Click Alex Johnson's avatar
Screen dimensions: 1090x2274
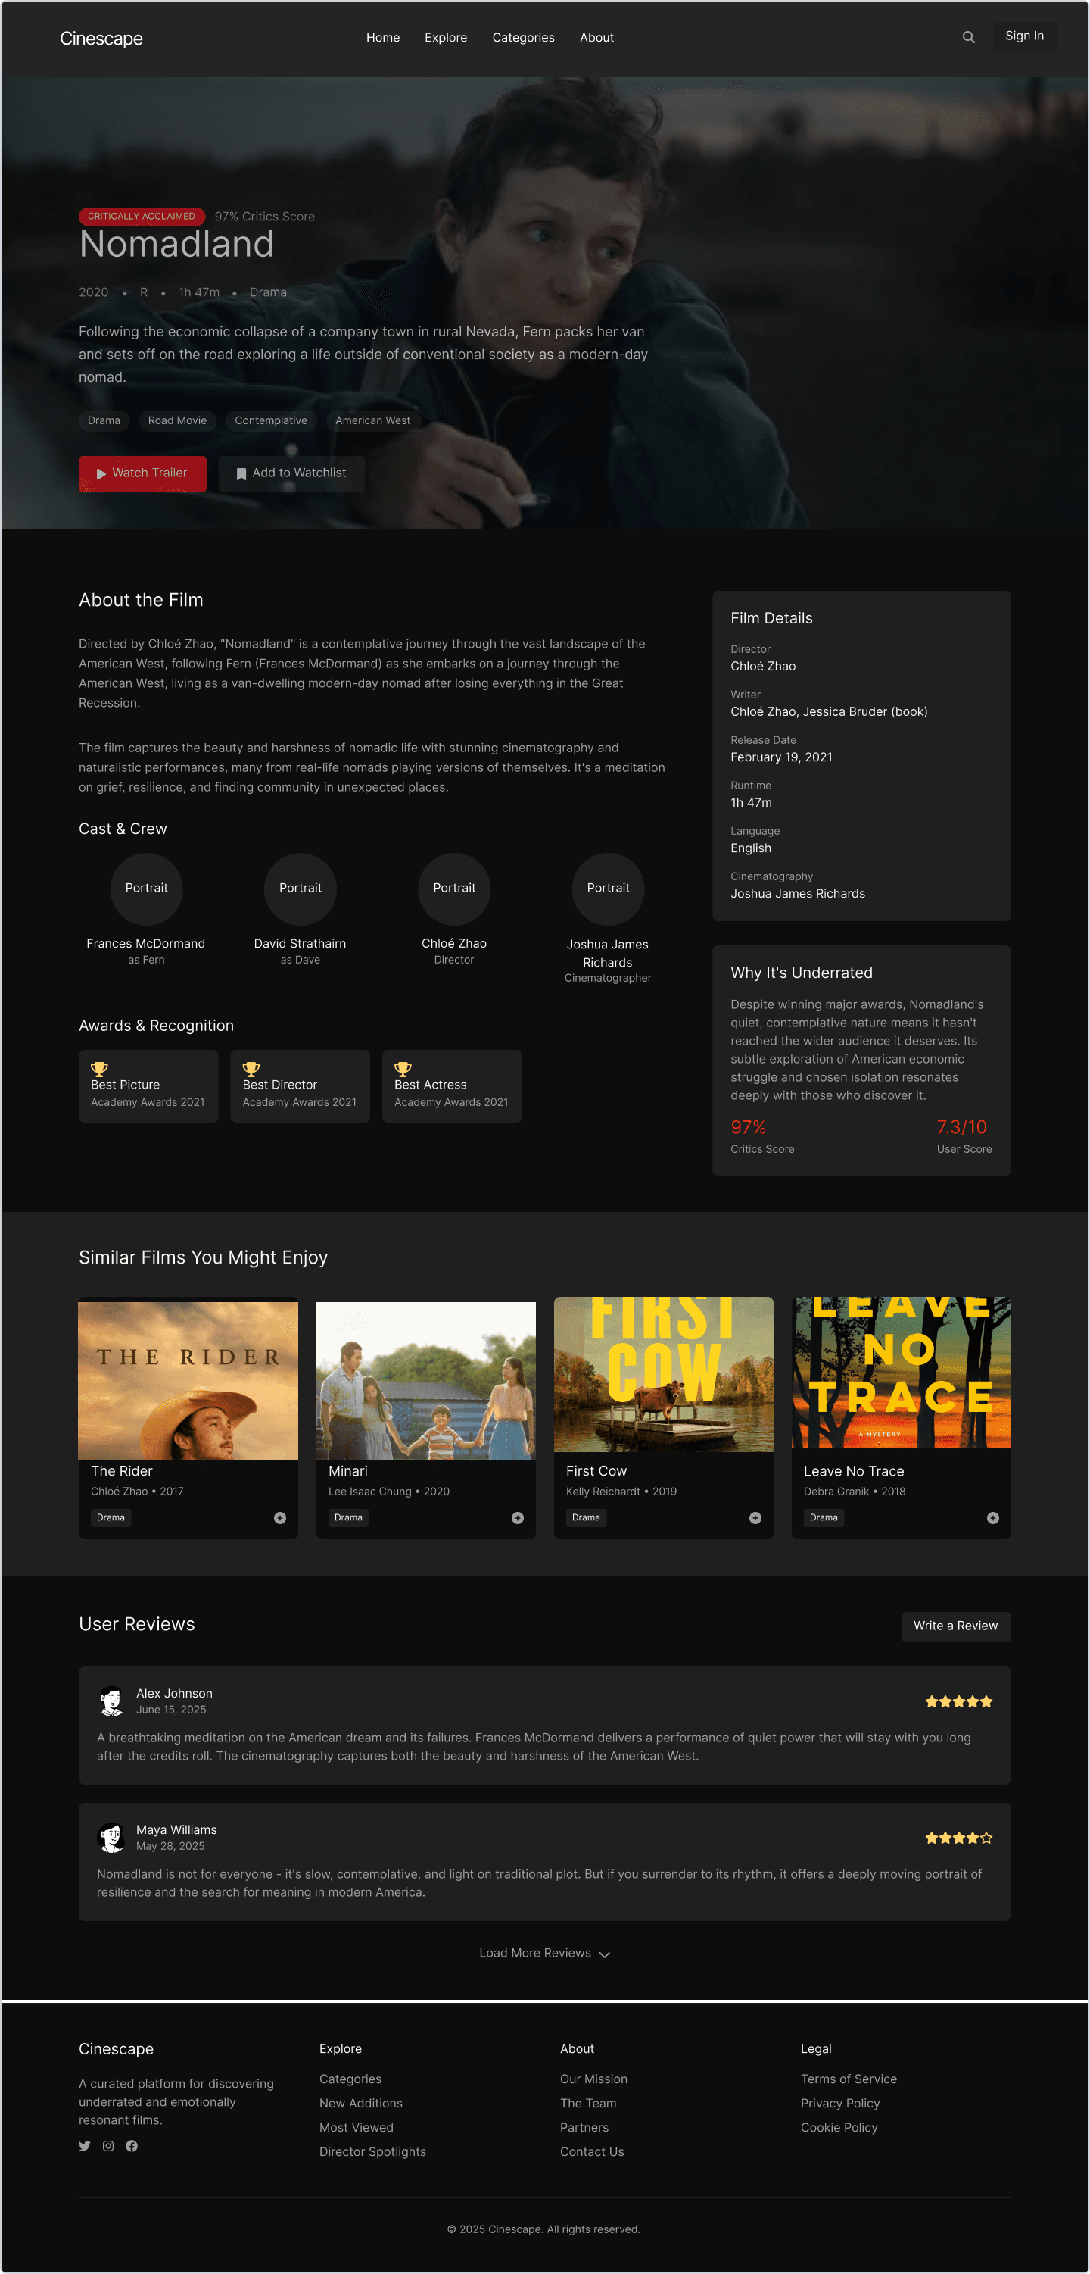[111, 1701]
